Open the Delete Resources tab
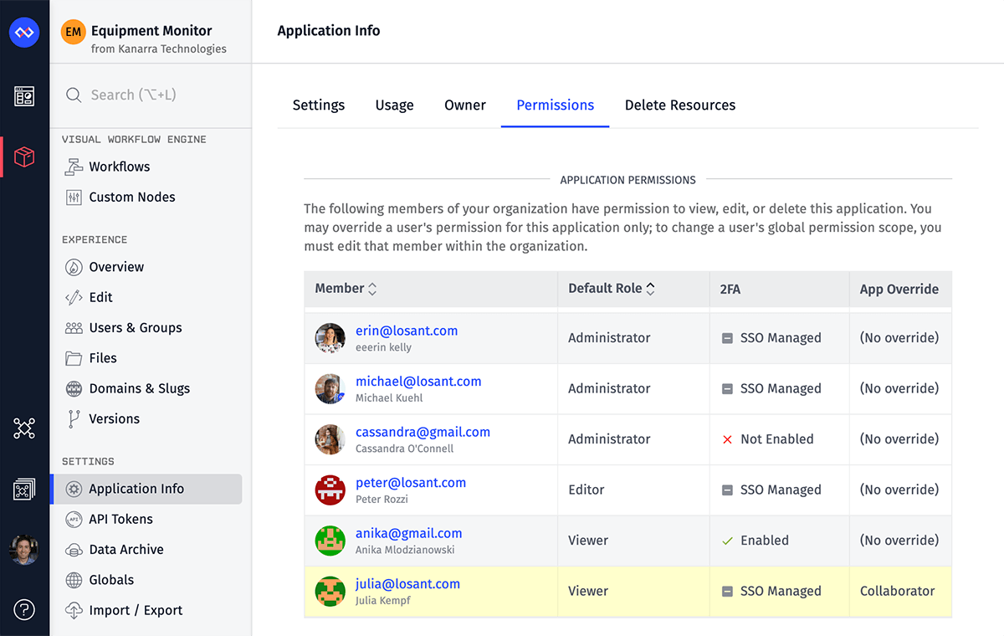The width and height of the screenshot is (1004, 636). click(679, 105)
